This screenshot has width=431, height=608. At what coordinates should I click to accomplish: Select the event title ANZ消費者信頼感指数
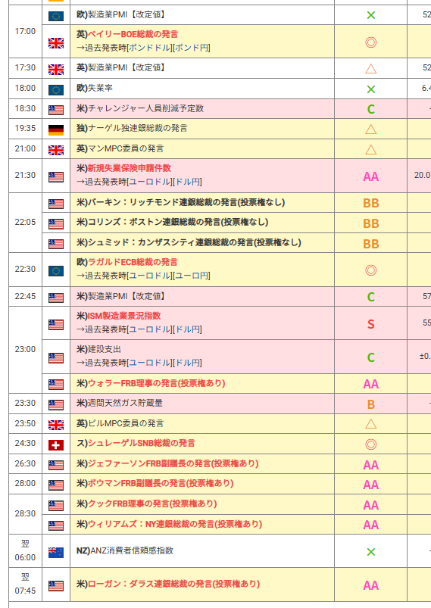pos(132,550)
